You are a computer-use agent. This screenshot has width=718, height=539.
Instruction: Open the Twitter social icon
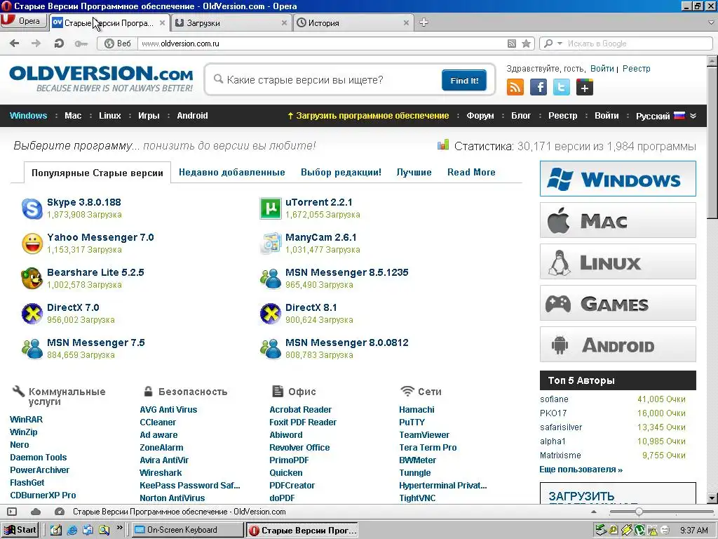pos(562,87)
